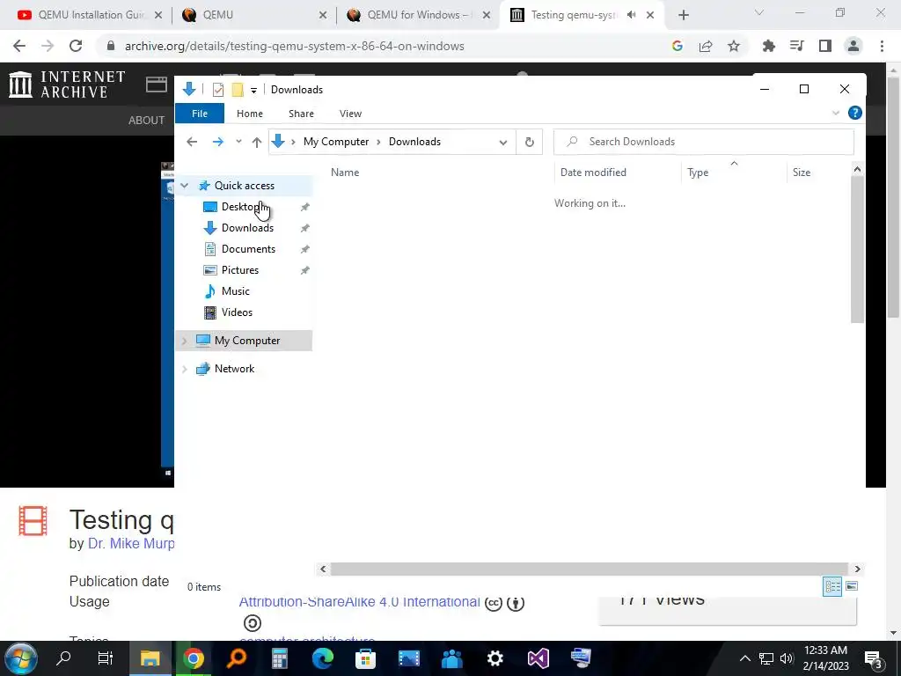Open Calculator from taskbar
Image resolution: width=901 pixels, height=676 pixels.
point(279,658)
